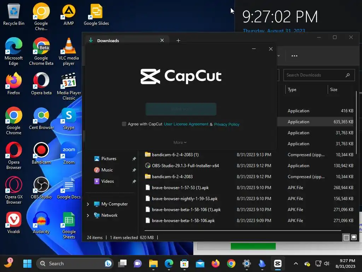Select the Google Slides desktop shortcut
This screenshot has height=272, width=362.
point(96,15)
